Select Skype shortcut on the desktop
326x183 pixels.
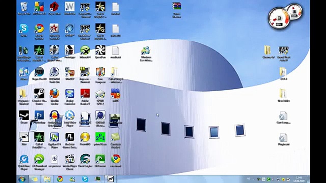[x=24, y=30]
